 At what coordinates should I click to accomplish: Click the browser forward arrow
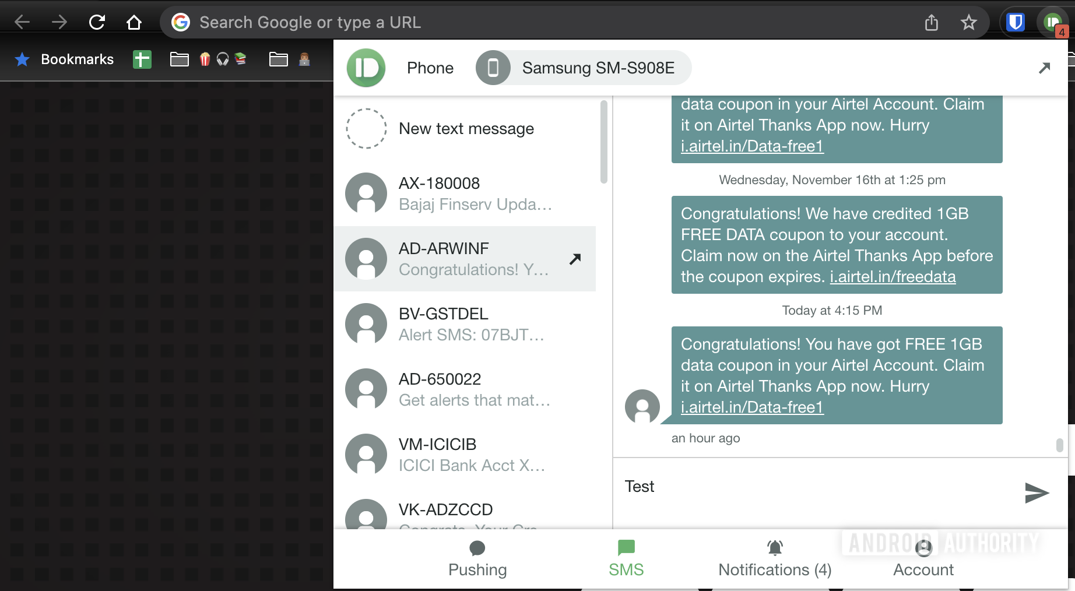tap(59, 22)
